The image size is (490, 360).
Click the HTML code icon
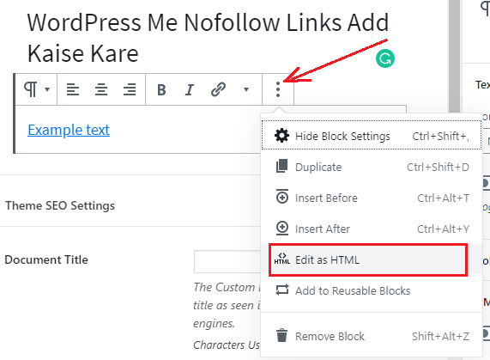pyautogui.click(x=282, y=259)
